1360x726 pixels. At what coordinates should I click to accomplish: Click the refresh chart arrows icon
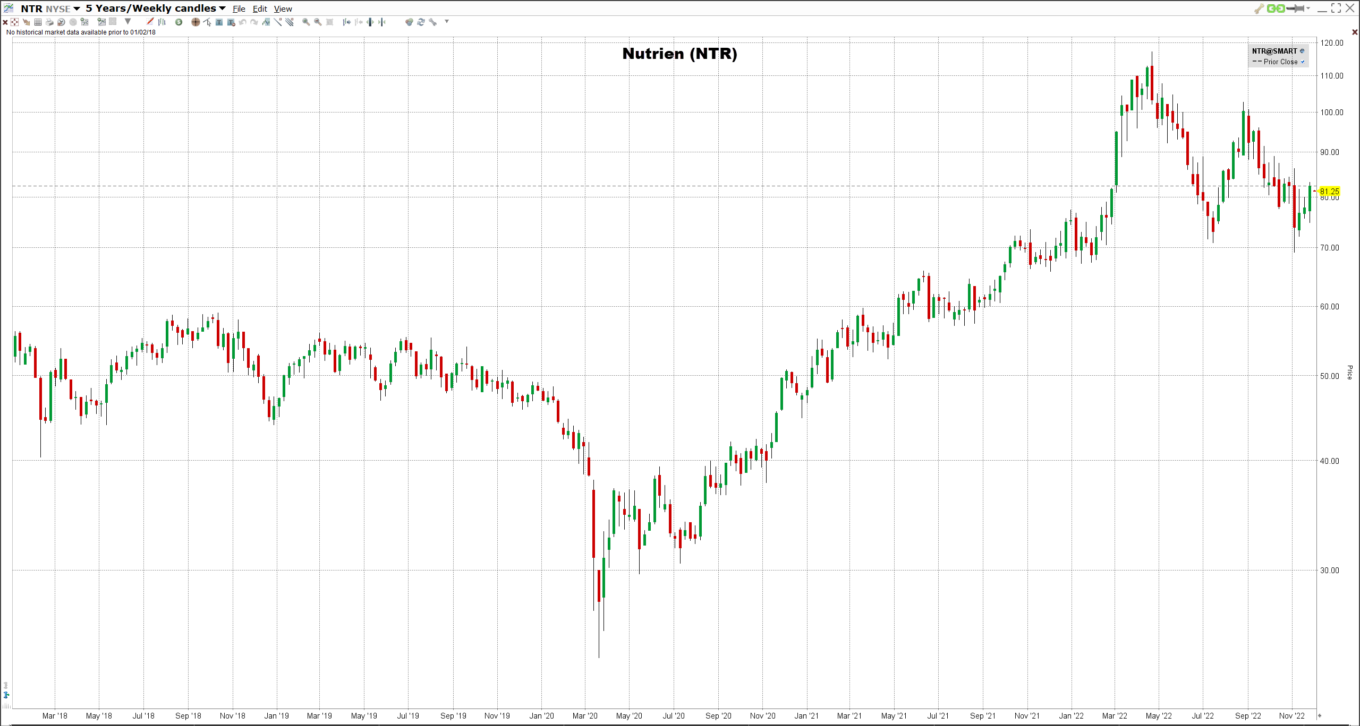tap(421, 22)
